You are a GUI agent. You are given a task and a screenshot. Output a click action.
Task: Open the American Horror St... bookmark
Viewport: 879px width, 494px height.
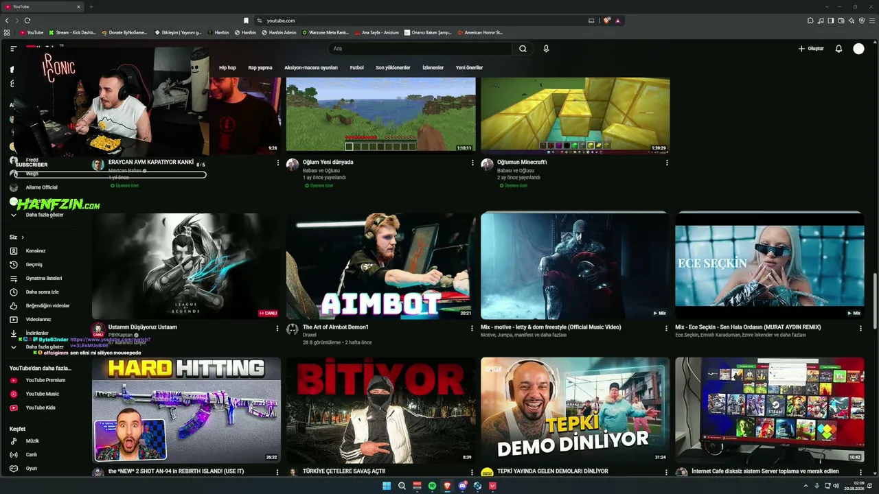[x=479, y=32]
